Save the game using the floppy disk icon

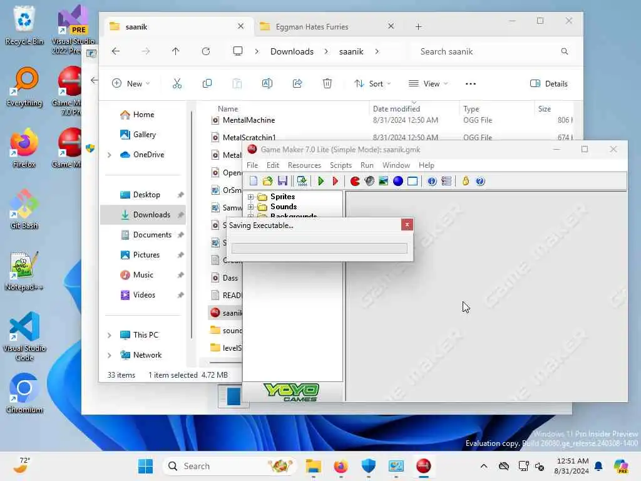282,181
